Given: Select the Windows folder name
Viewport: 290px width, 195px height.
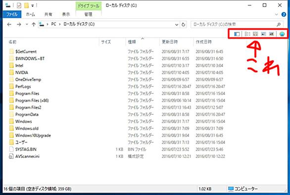Looking at the screenshot, I should pos(23,122).
